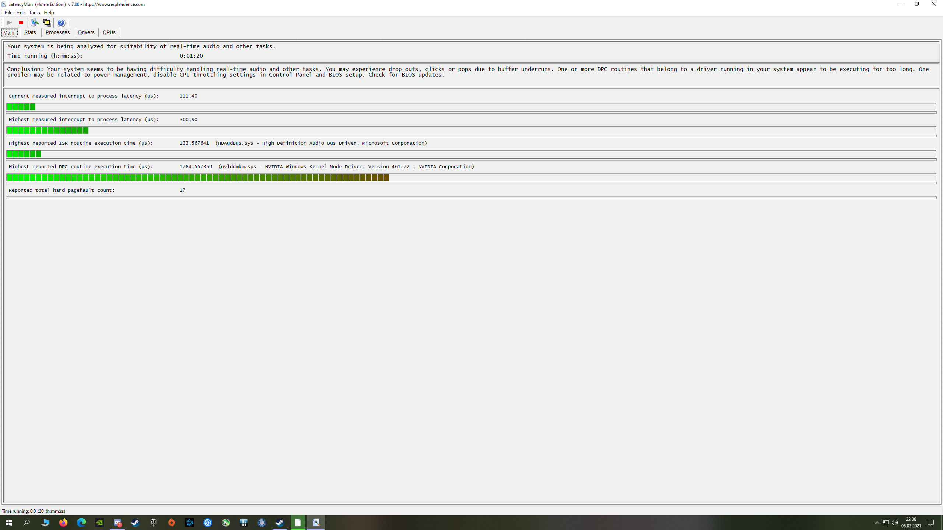This screenshot has height=530, width=943.
Task: Open Help via blue question mark icon
Action: tap(61, 23)
